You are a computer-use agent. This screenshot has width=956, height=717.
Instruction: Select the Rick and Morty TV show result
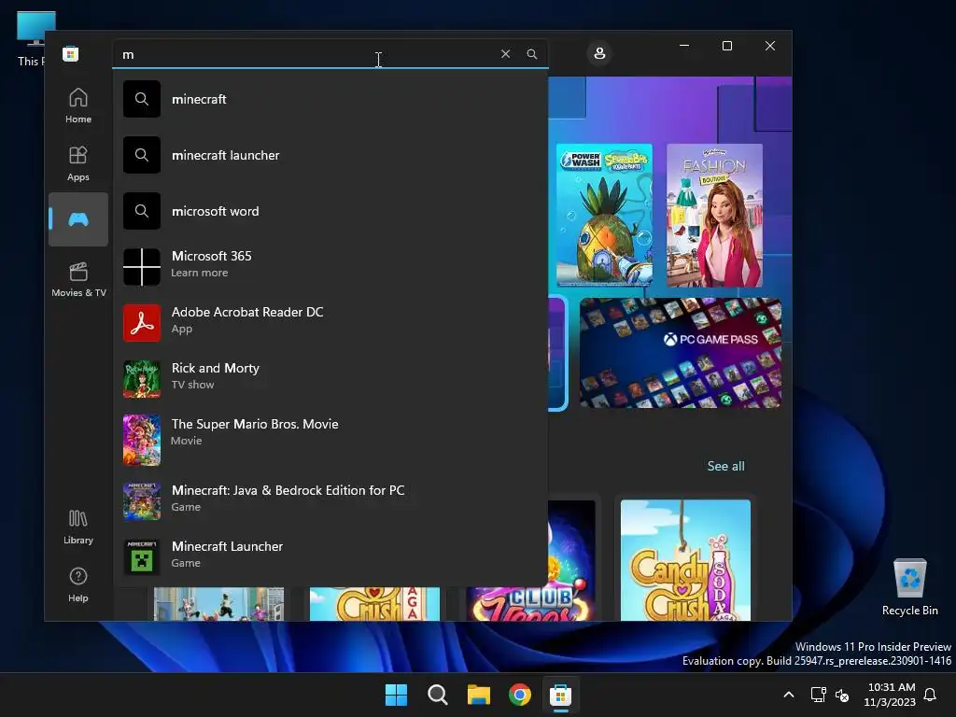[x=330, y=379]
